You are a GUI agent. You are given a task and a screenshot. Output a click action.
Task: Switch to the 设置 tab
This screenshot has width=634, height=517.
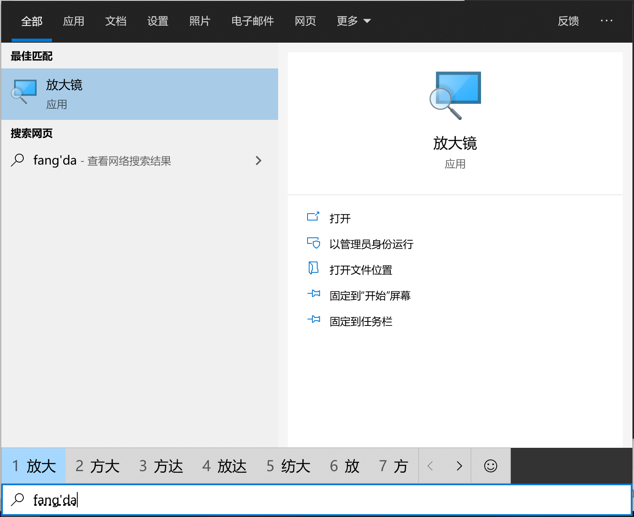158,21
